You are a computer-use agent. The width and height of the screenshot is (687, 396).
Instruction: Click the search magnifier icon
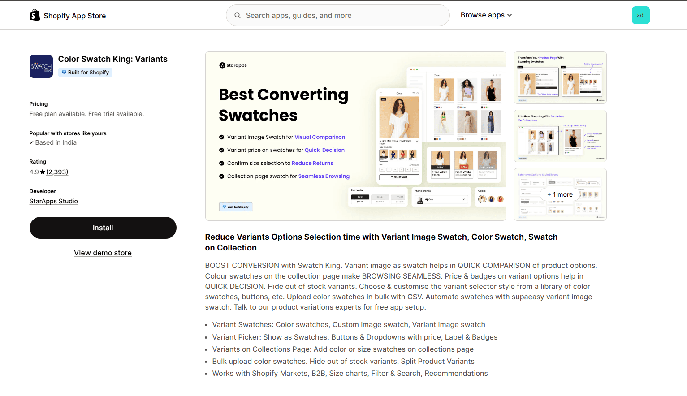tap(238, 15)
